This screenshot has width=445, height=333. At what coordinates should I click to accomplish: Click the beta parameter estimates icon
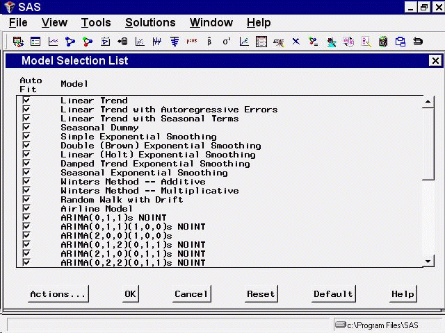[x=209, y=42]
